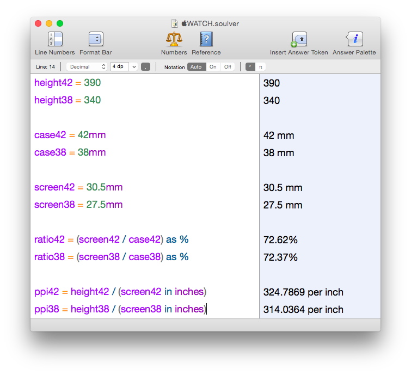Click the height42 = 390 line

click(68, 83)
